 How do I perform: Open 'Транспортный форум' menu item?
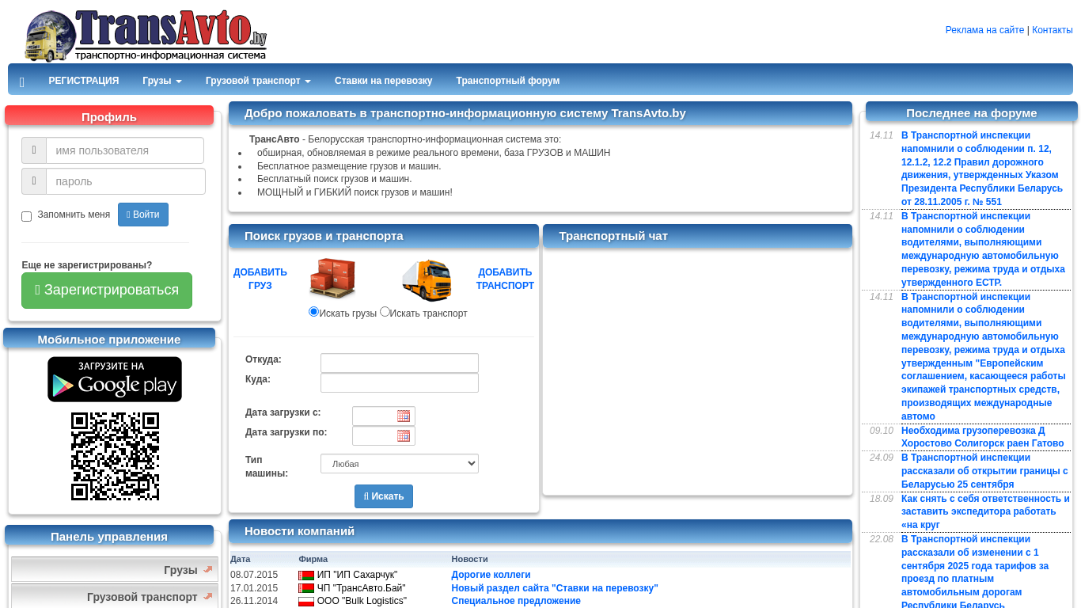click(508, 81)
